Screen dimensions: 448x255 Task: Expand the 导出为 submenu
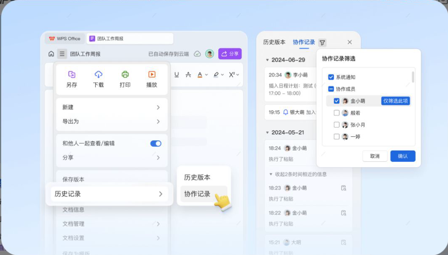(x=112, y=121)
